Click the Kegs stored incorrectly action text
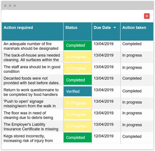155x151 pixels. pyautogui.click(x=28, y=138)
